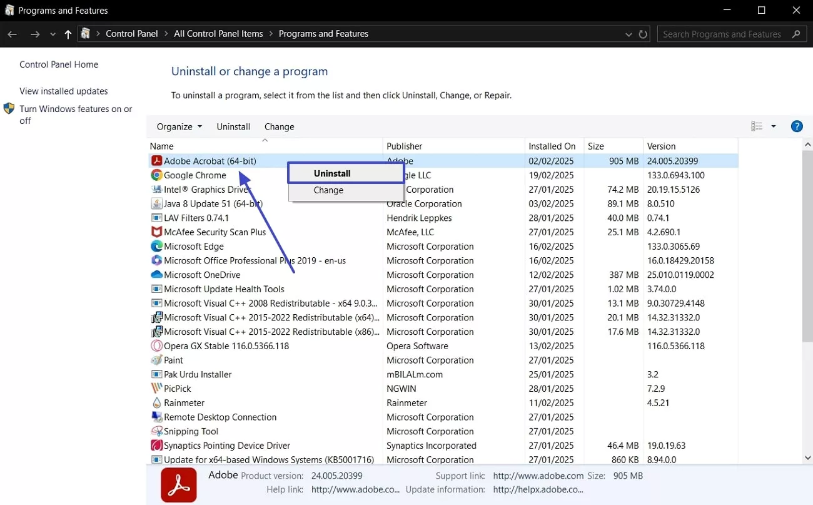This screenshot has height=505, width=813.
Task: Click the vertical scrollbar thumb in program list
Action: coord(807,246)
